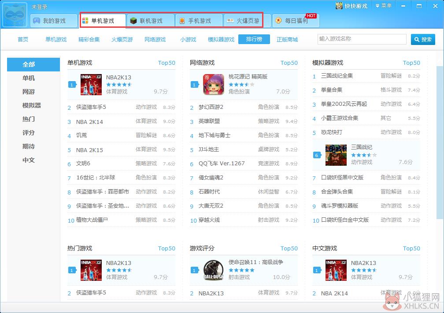Open 小霸王游戏合集 entry
The width and height of the screenshot is (444, 313).
[340, 118]
